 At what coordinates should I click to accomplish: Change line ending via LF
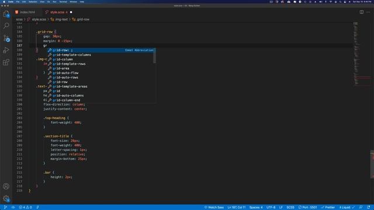(280, 208)
